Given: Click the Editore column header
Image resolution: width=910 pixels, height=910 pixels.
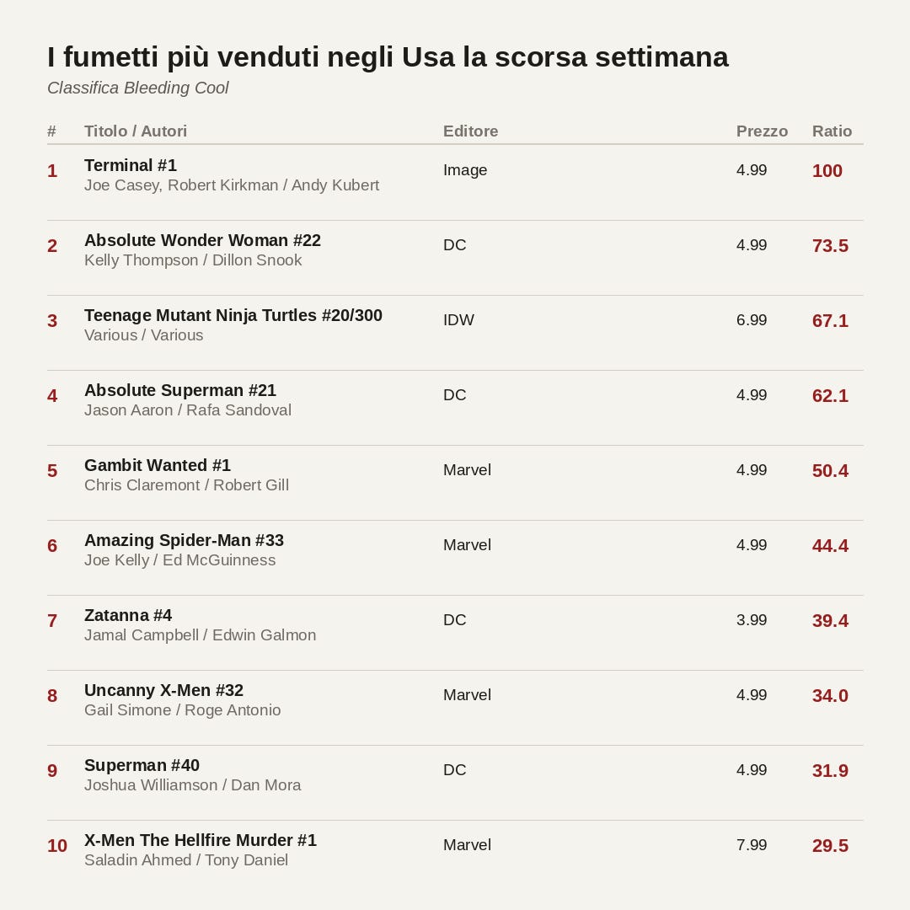Looking at the screenshot, I should 470,131.
